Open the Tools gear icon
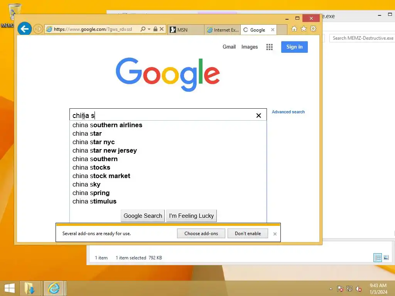The height and width of the screenshot is (296, 395). point(313,29)
